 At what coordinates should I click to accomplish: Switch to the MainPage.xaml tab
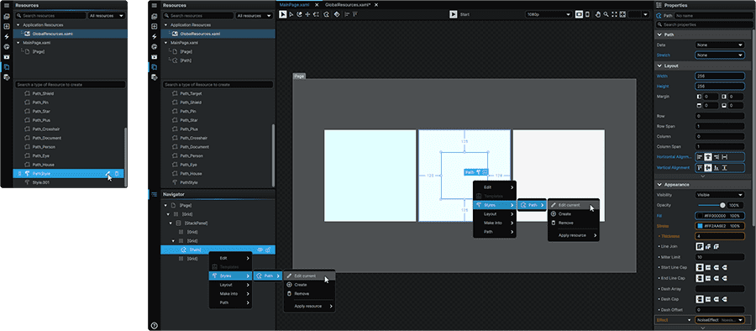click(x=294, y=4)
